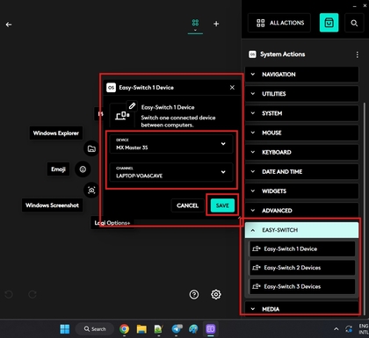Expand the SYSTEM category
Image resolution: width=369 pixels, height=338 pixels.
pyautogui.click(x=301, y=113)
